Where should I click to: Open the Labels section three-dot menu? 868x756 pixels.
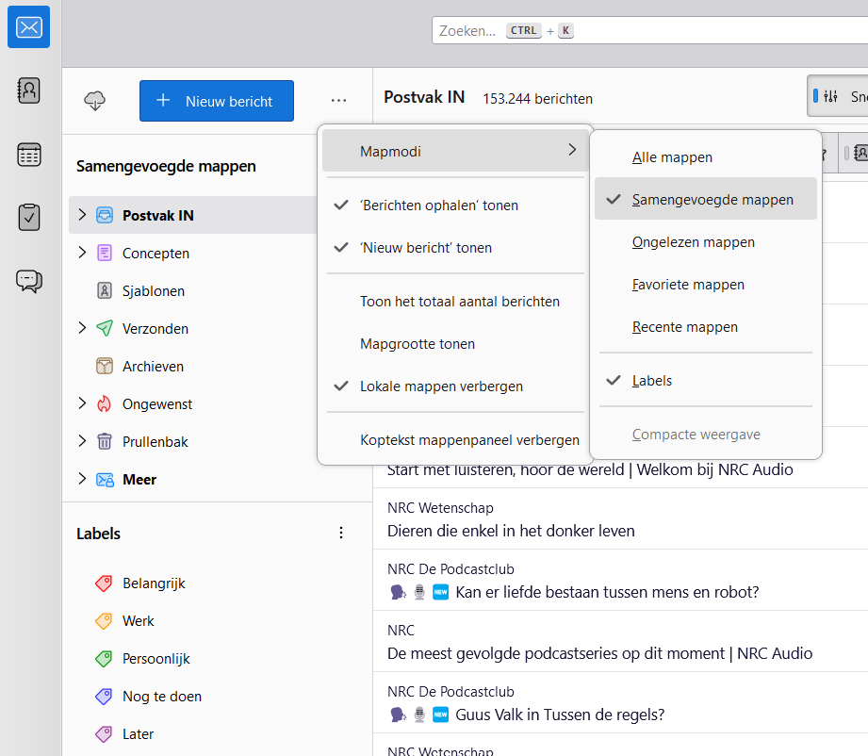[x=341, y=534]
